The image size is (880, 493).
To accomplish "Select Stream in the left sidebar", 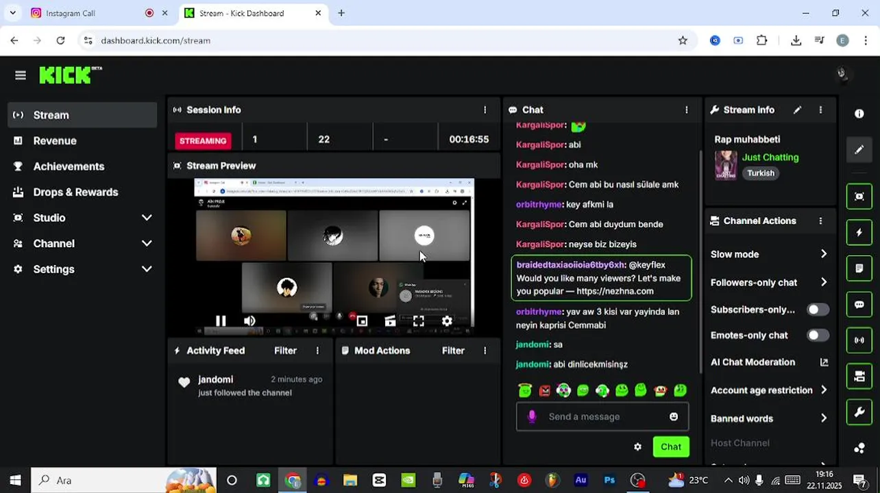I will click(x=82, y=115).
